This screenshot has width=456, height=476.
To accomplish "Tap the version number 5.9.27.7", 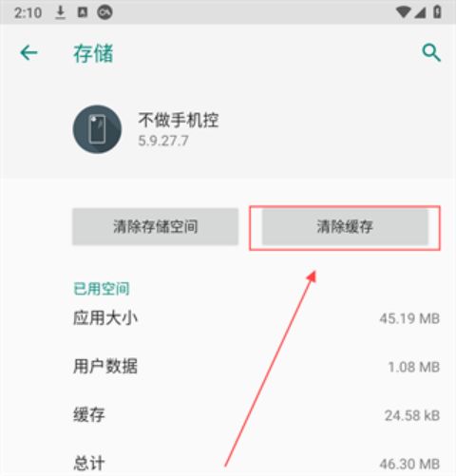I will [163, 141].
